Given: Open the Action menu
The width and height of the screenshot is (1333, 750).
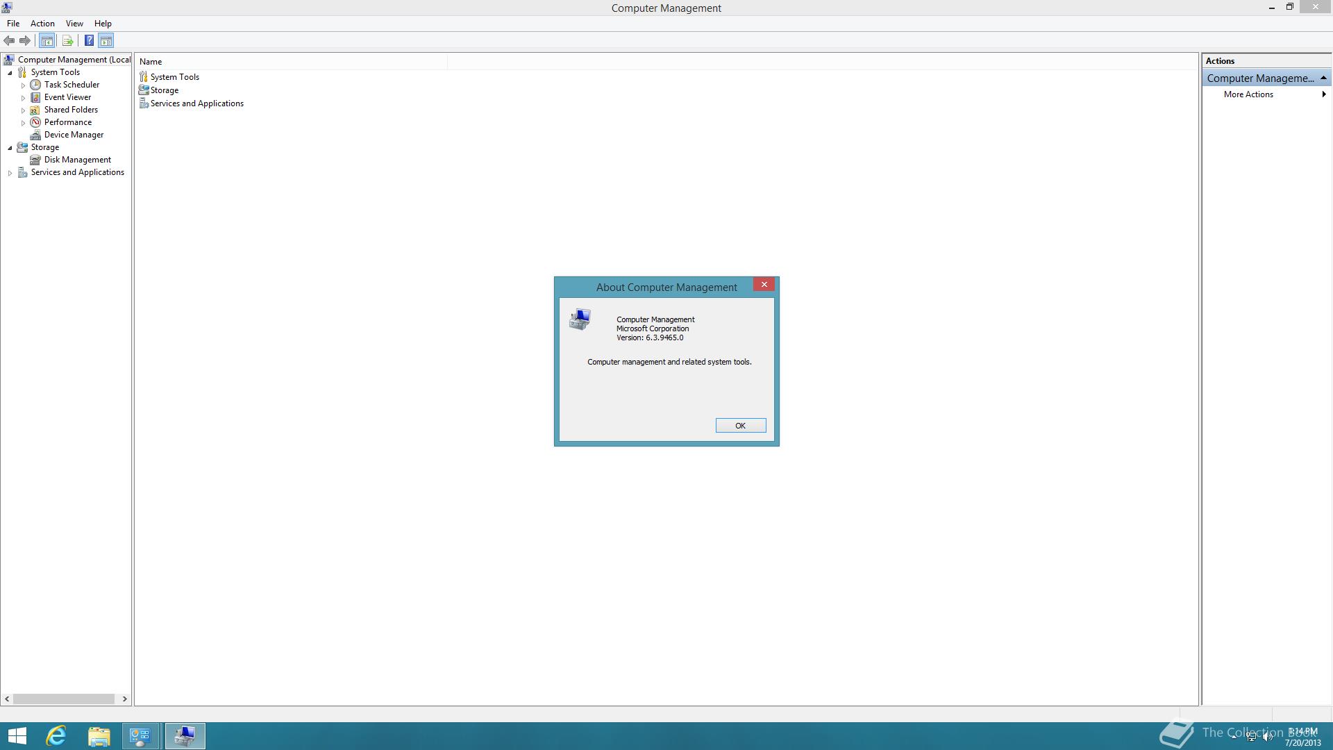Looking at the screenshot, I should coord(42,24).
